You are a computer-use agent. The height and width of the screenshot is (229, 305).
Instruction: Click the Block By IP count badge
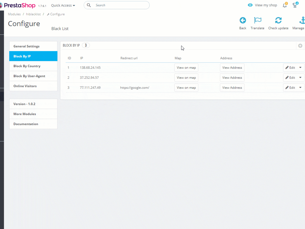(86, 45)
